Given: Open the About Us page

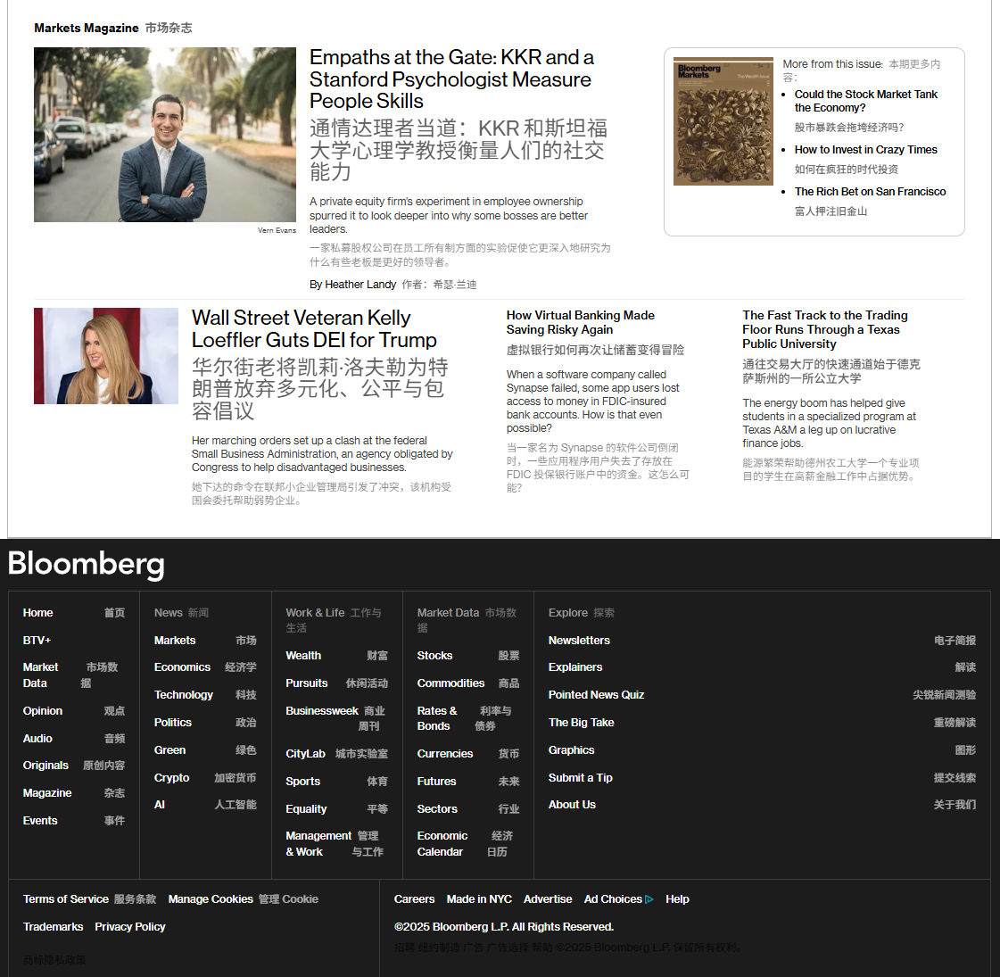Looking at the screenshot, I should click(572, 805).
